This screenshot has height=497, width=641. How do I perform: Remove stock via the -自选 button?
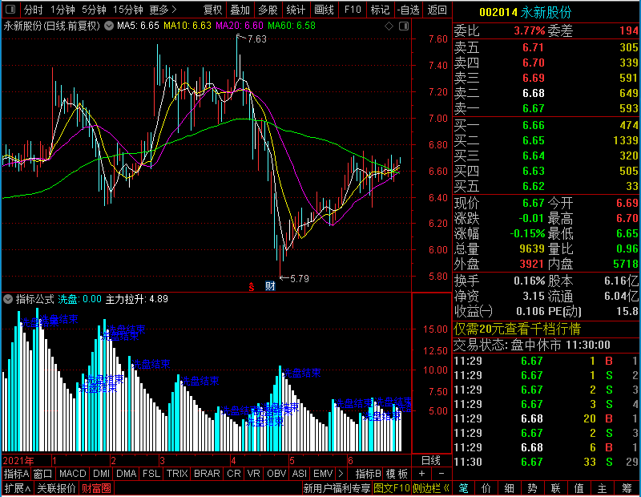(x=409, y=10)
